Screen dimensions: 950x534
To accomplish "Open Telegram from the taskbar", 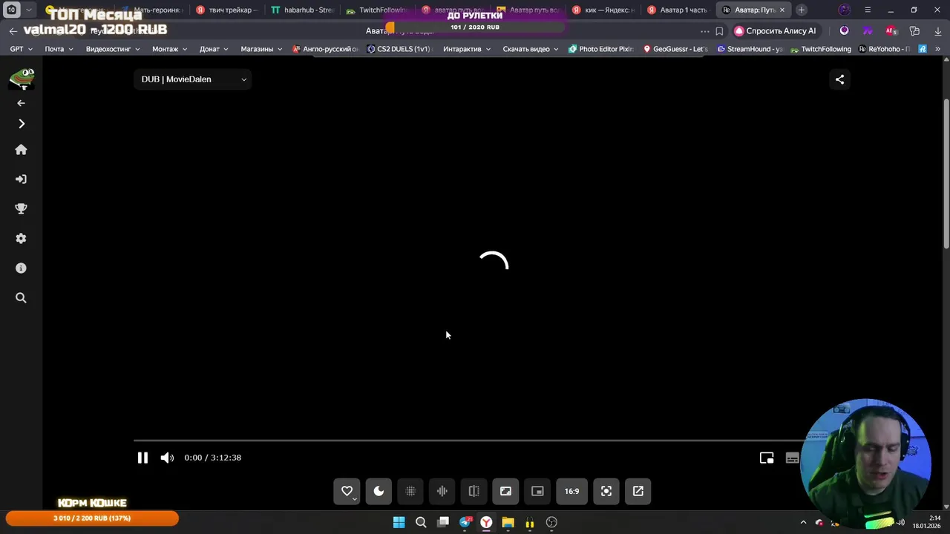I will [465, 522].
